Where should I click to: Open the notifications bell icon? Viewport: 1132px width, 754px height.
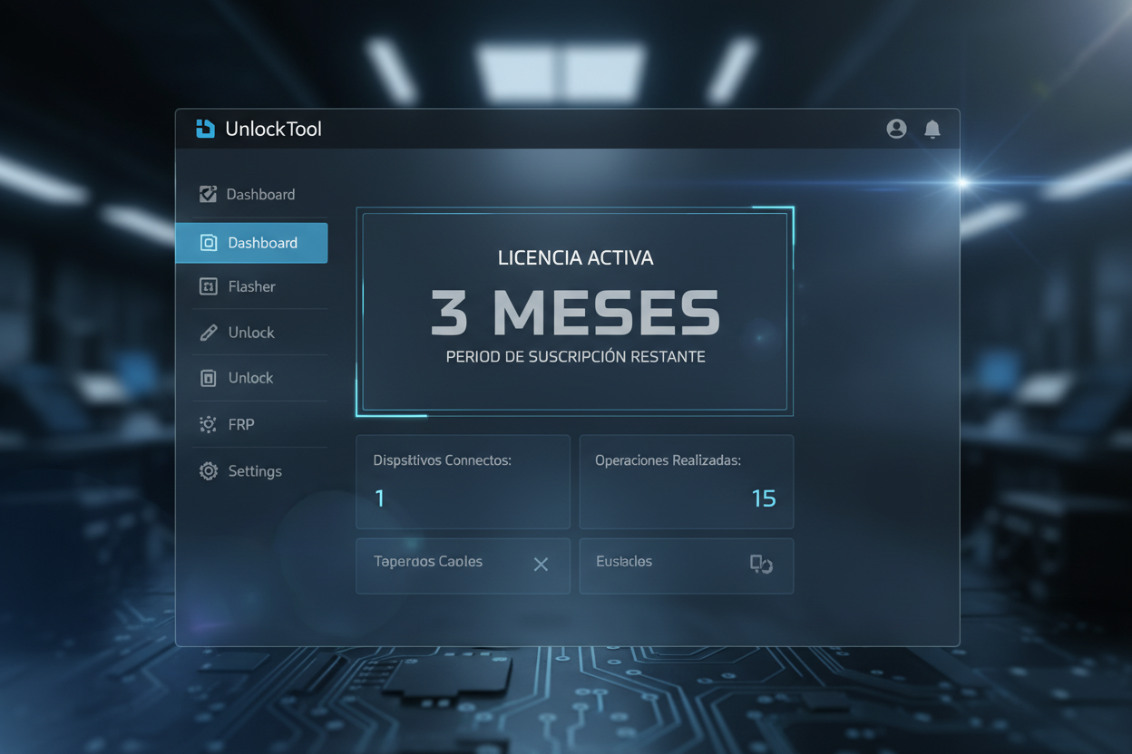(x=932, y=129)
